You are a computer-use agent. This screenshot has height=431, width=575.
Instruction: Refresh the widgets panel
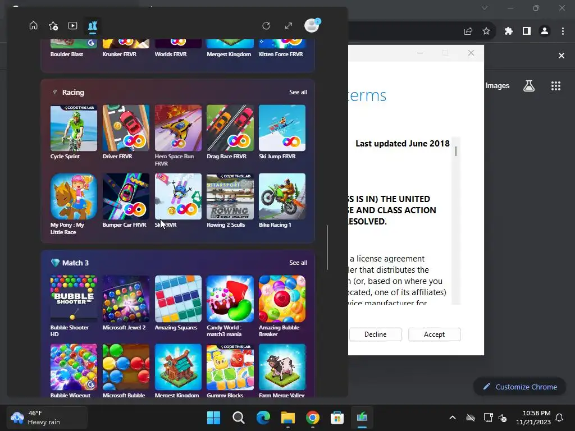point(266,26)
